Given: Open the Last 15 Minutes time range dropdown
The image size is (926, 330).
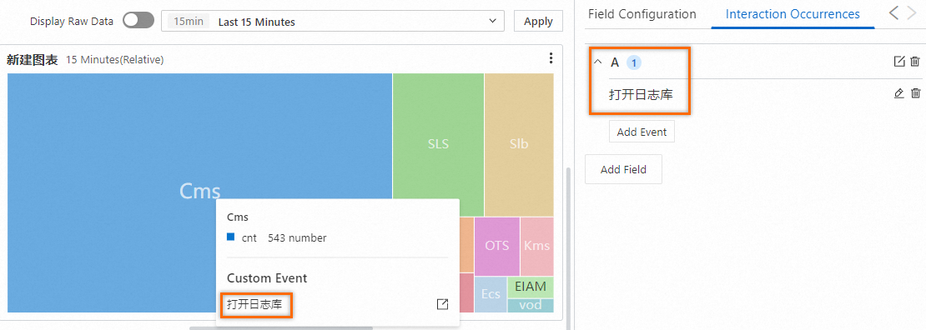Looking at the screenshot, I should click(333, 22).
